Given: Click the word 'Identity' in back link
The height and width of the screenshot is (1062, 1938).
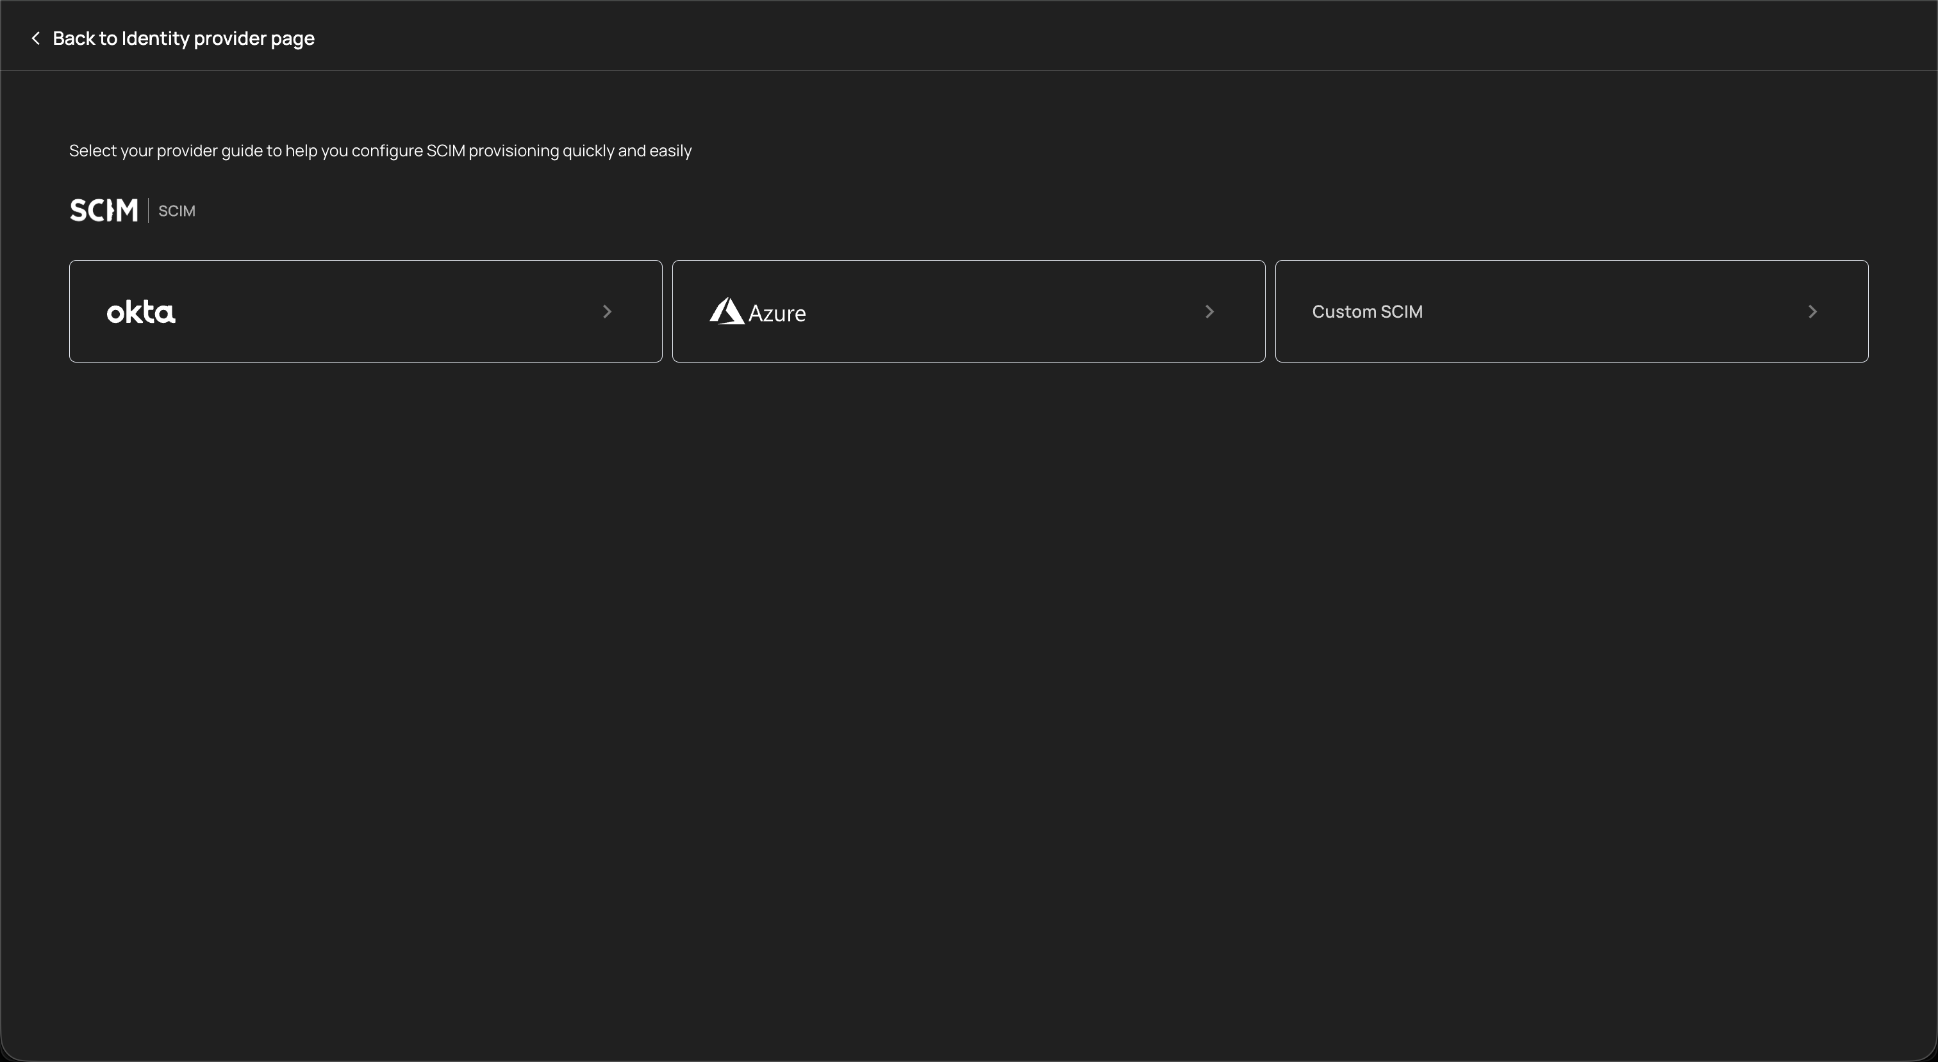Looking at the screenshot, I should (156, 38).
